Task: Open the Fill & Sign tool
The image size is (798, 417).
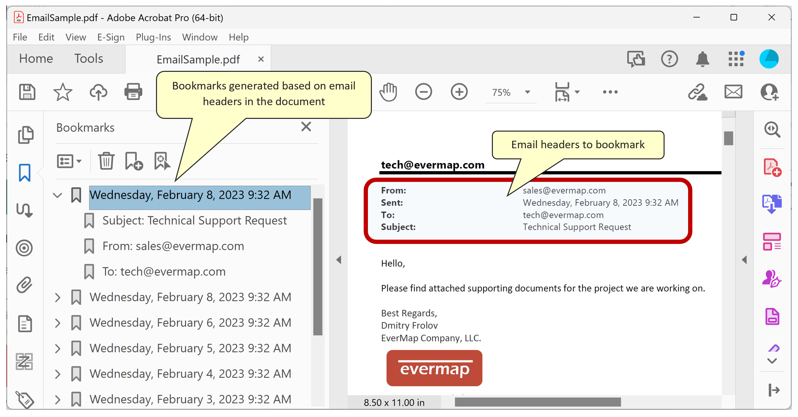Action: tap(772, 279)
